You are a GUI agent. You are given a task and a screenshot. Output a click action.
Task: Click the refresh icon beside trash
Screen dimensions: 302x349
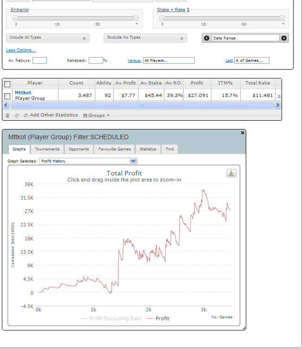click(x=17, y=116)
